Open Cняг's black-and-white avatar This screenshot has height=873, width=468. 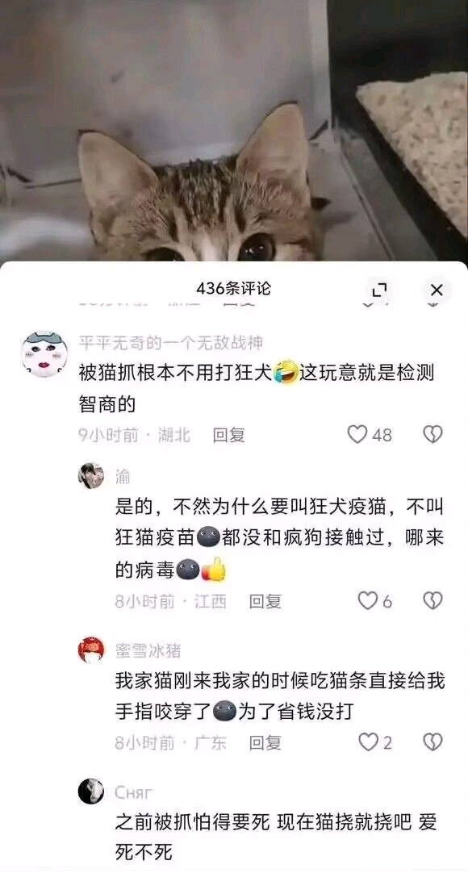(91, 792)
